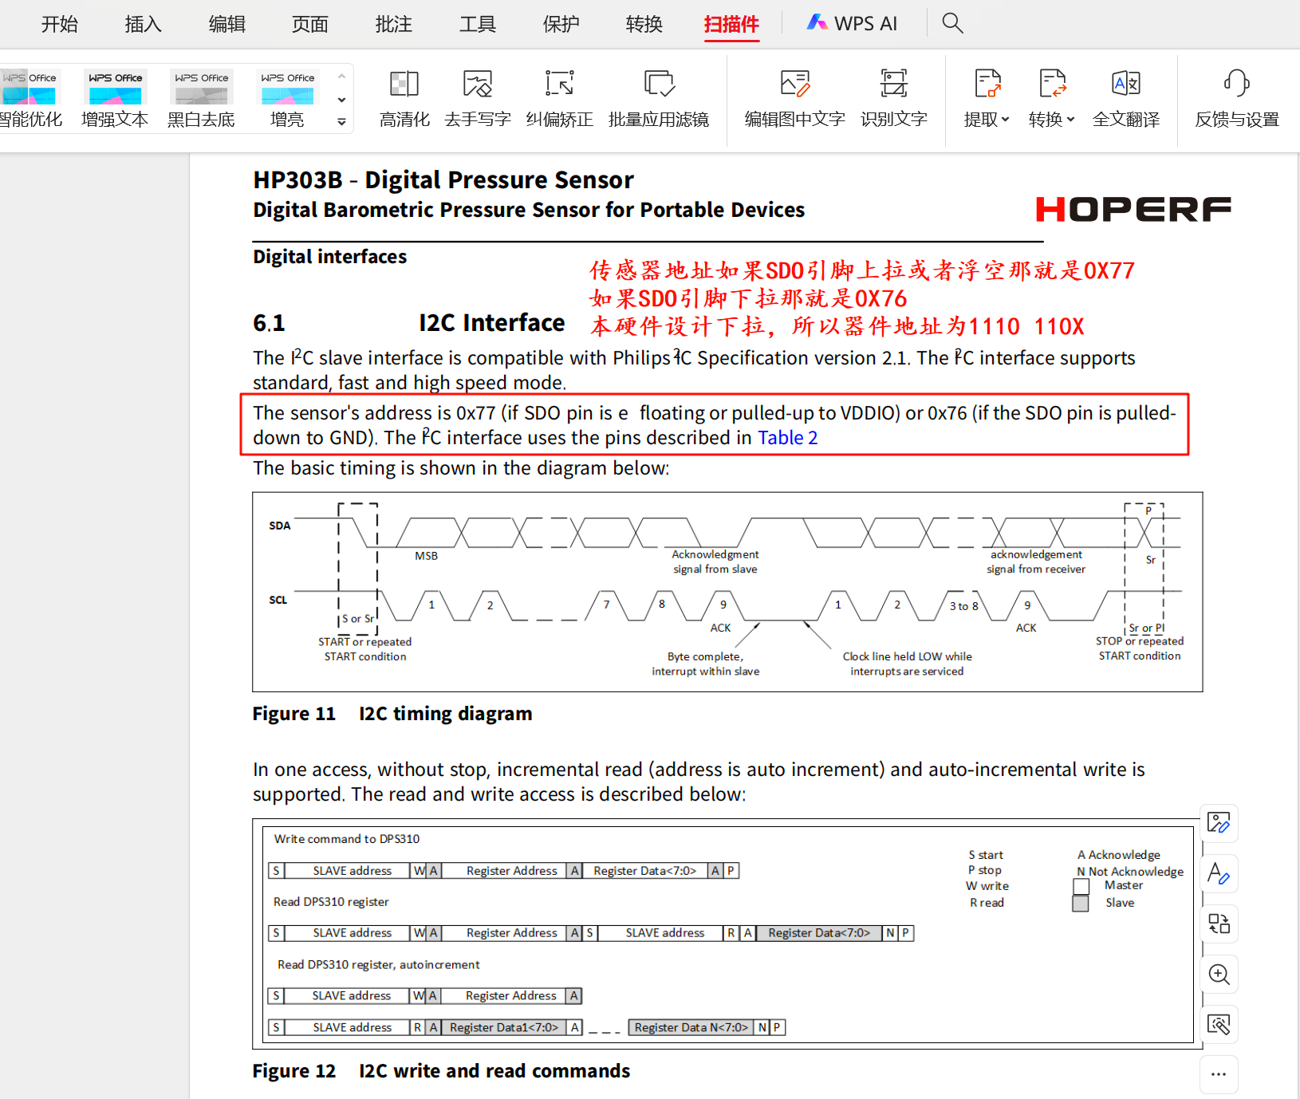1300x1099 pixels.
Task: Click the search magnifier icon
Action: [952, 23]
